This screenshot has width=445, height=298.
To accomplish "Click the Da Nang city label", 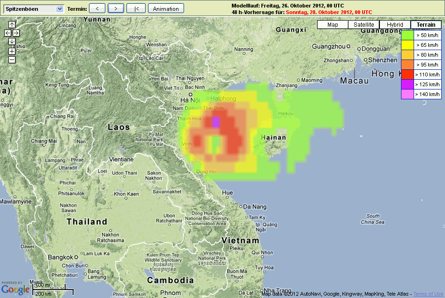I will click(255, 207).
